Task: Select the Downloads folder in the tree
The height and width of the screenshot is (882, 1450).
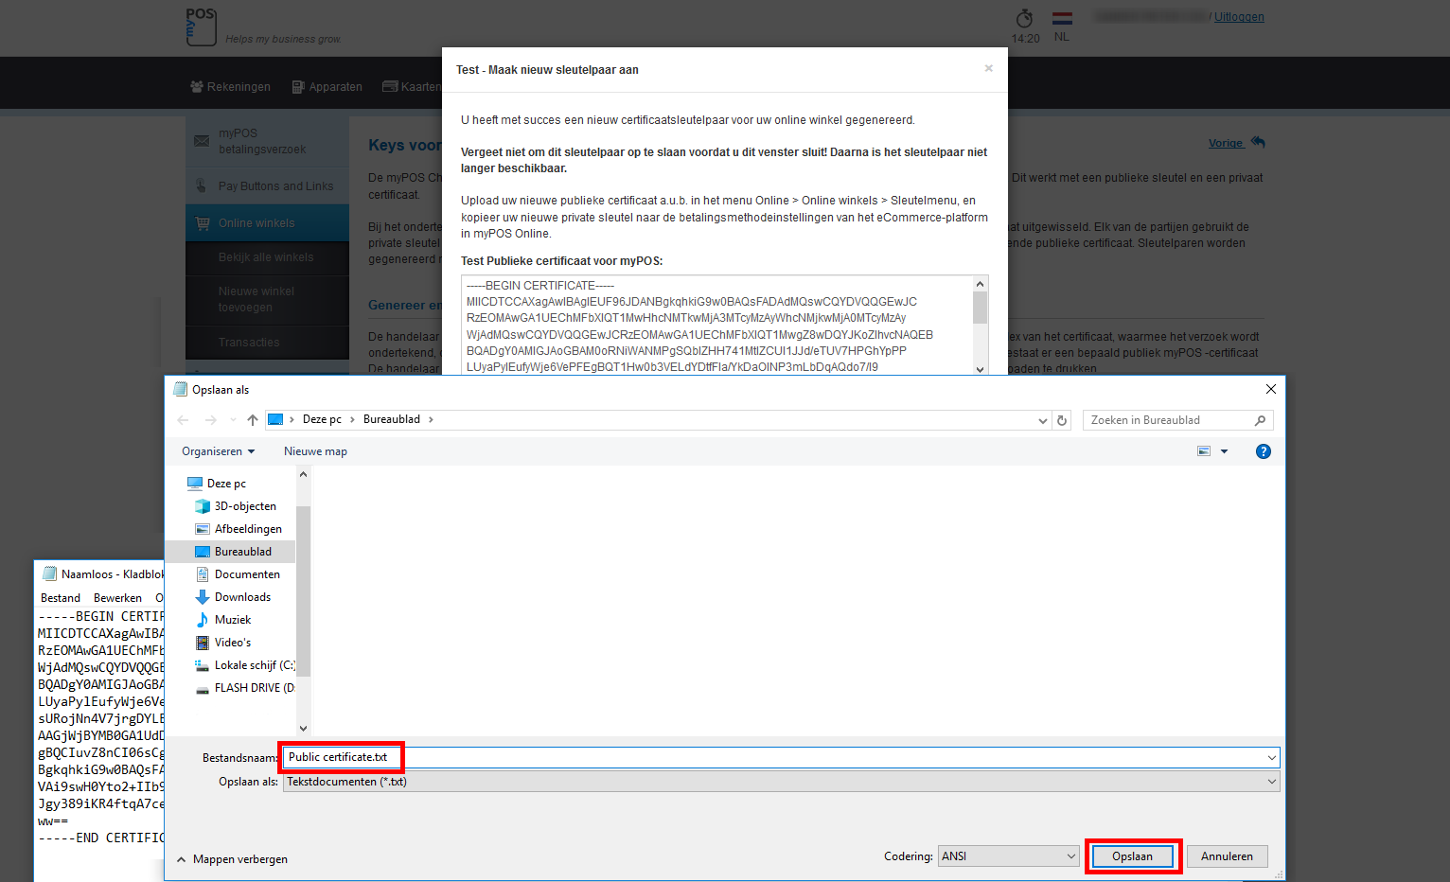Action: coord(242,597)
